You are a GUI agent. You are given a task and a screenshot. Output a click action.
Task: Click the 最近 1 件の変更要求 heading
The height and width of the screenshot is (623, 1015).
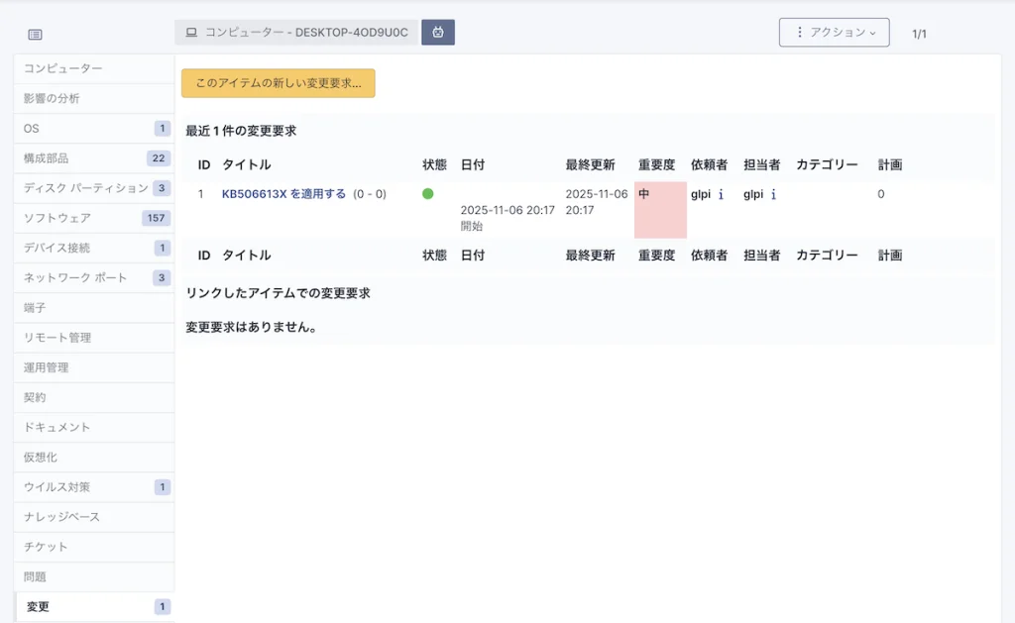241,131
